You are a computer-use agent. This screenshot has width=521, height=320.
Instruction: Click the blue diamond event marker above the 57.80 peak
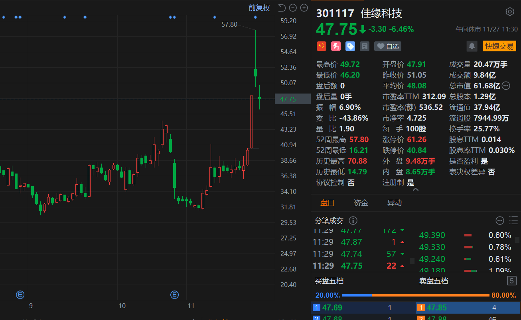pyautogui.click(x=255, y=17)
